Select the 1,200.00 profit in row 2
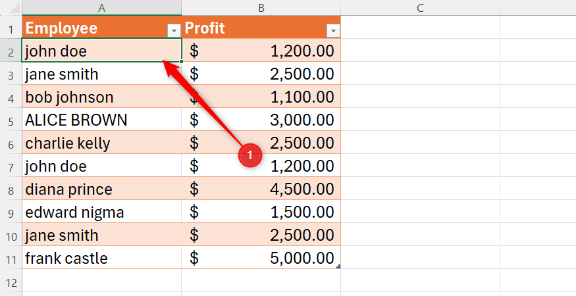 click(x=261, y=50)
